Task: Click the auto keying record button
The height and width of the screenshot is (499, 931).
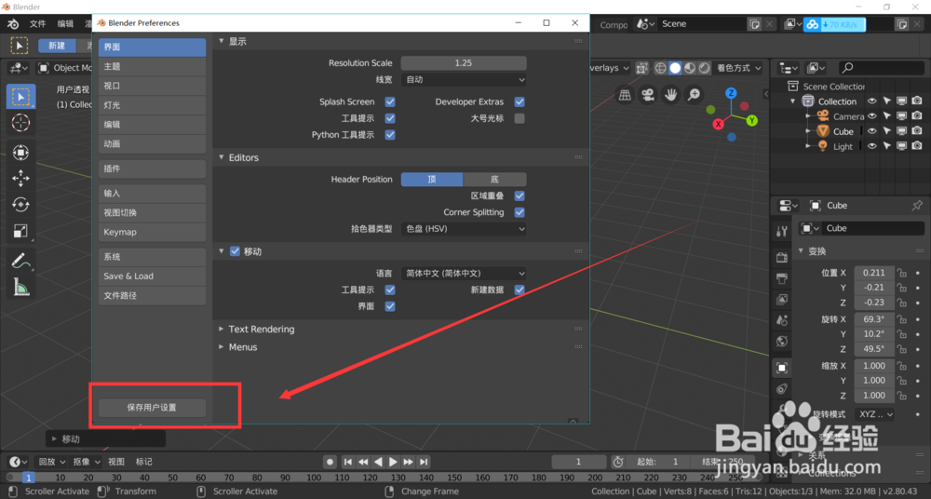Action: point(331,462)
